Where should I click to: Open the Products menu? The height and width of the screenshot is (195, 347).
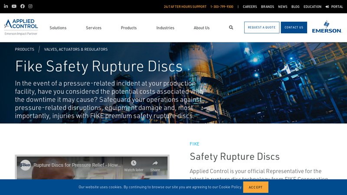129,28
